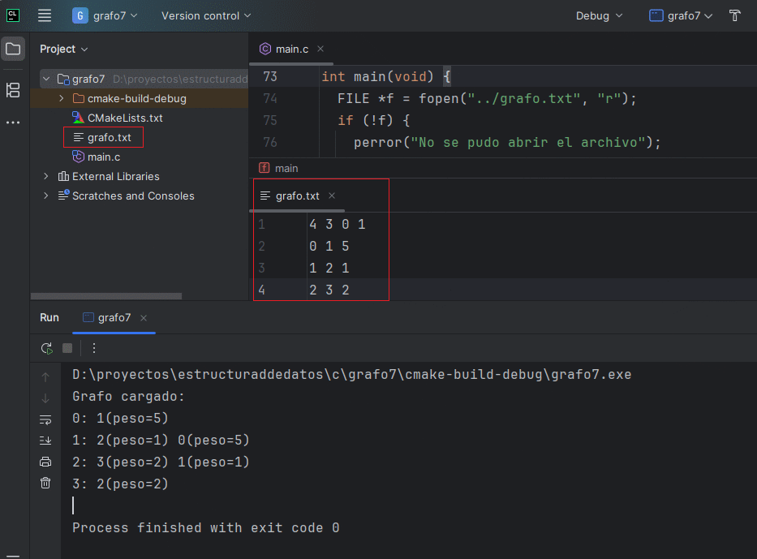757x559 pixels.
Task: Toggle soft-wrap in Run console
Action: tap(45, 419)
